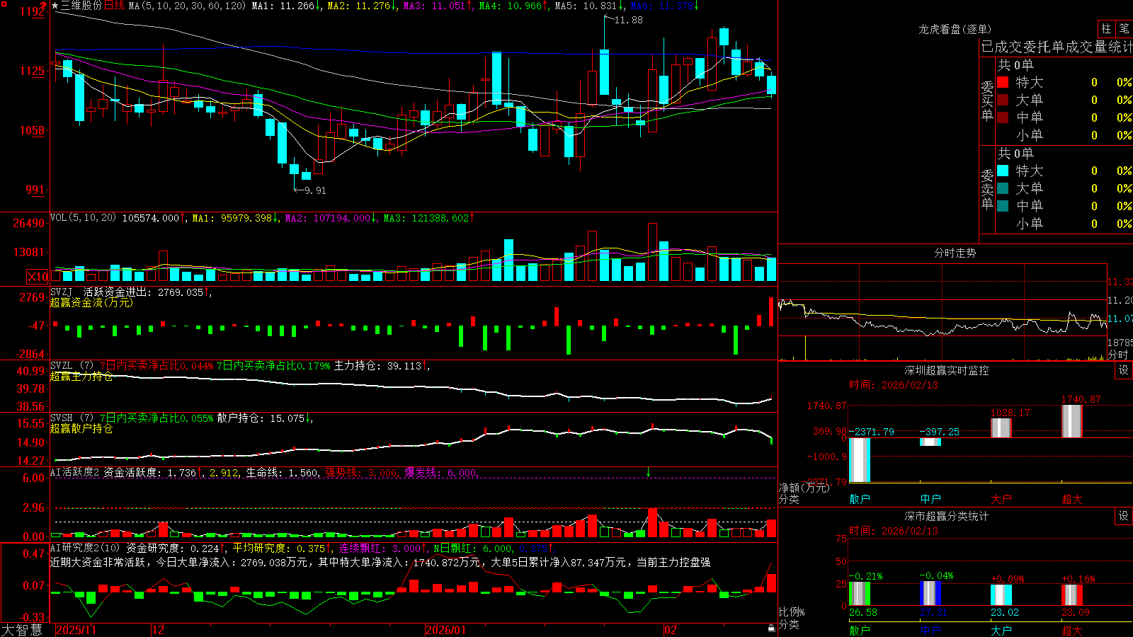The image size is (1133, 637).
Task: Switch to 柱 bar display mode
Action: click(x=1106, y=28)
